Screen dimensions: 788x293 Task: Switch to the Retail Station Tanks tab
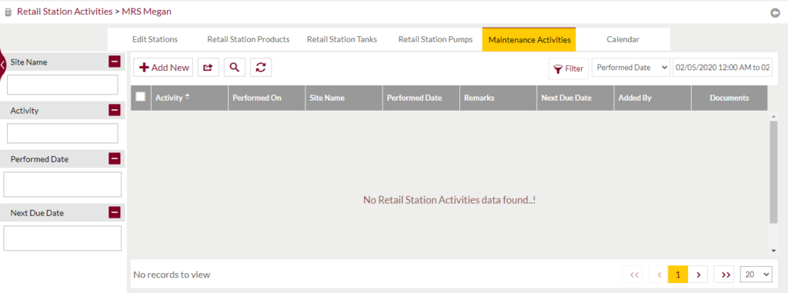[x=342, y=39]
